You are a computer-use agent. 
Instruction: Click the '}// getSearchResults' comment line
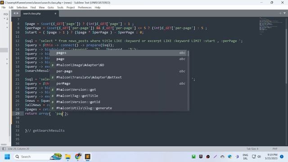point(45,130)
